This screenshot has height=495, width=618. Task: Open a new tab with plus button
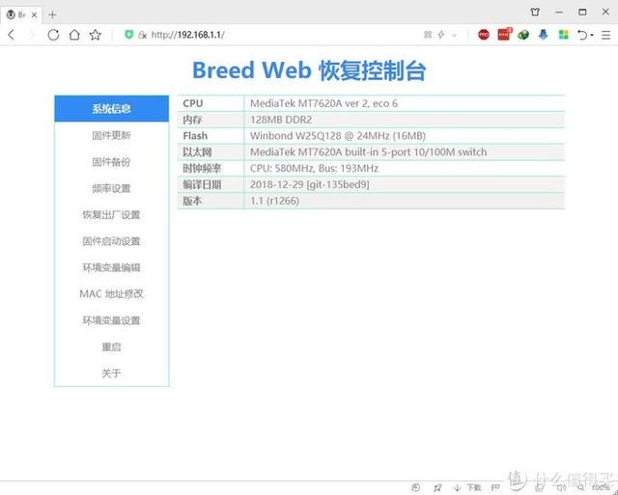52,14
